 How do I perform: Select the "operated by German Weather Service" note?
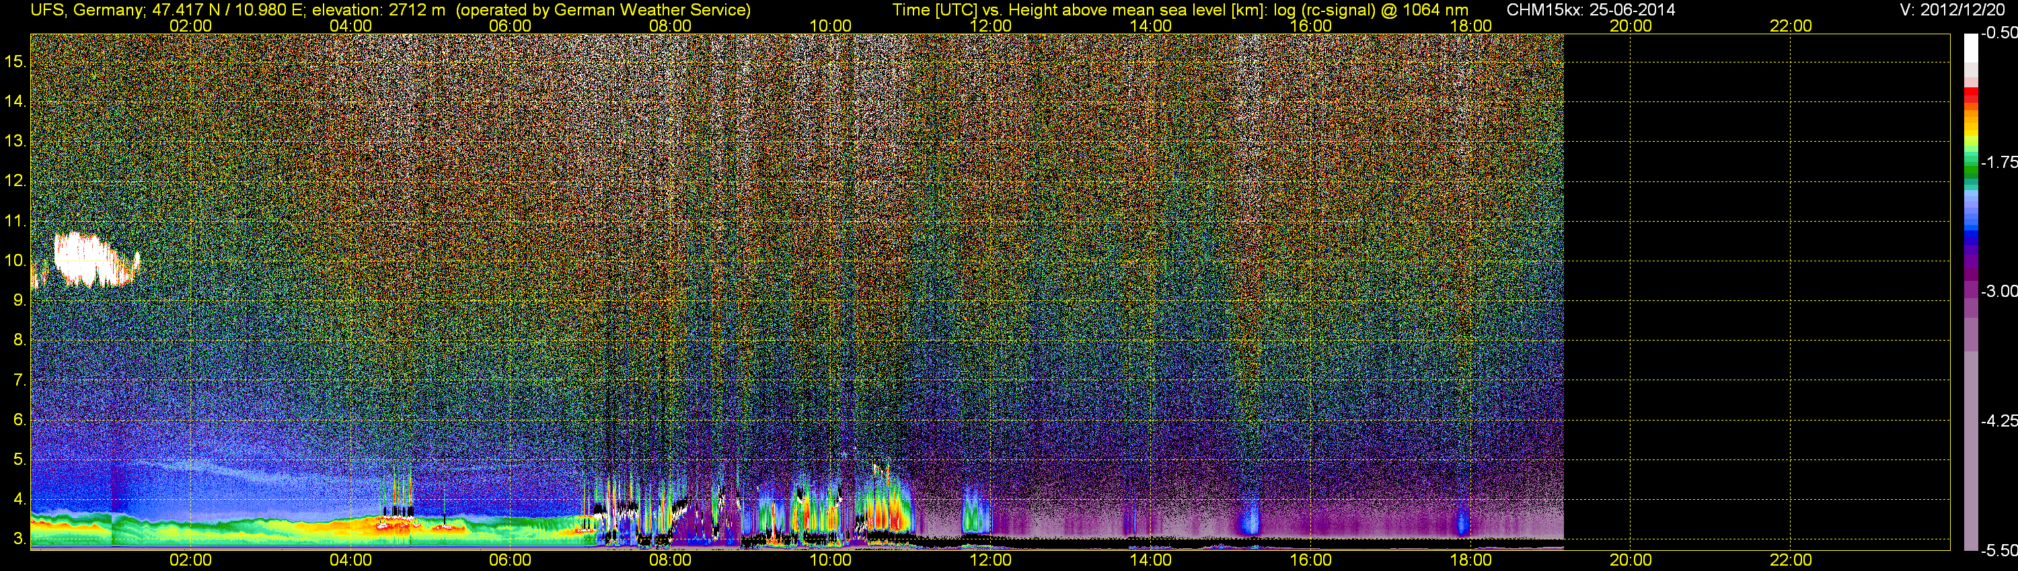[603, 9]
